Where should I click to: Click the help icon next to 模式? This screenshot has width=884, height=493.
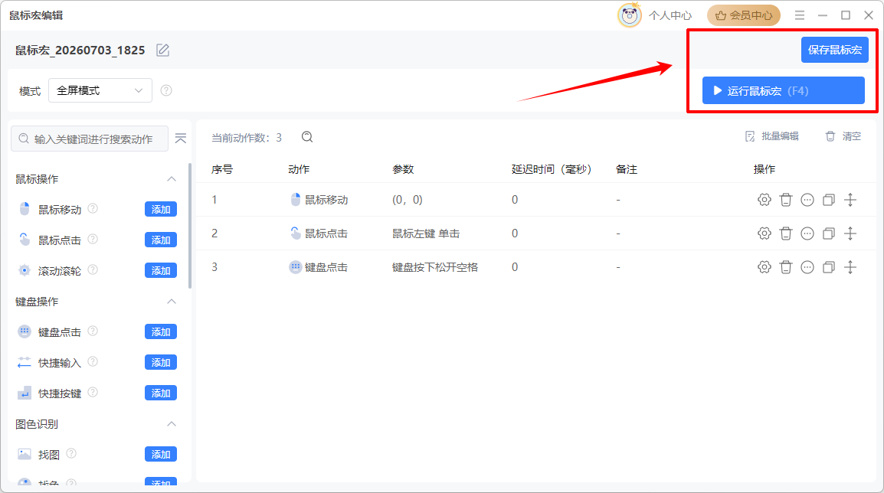pos(165,90)
